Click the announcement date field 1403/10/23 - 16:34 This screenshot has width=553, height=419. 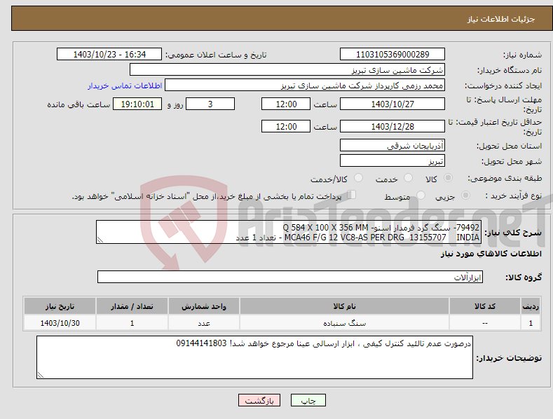pos(109,55)
